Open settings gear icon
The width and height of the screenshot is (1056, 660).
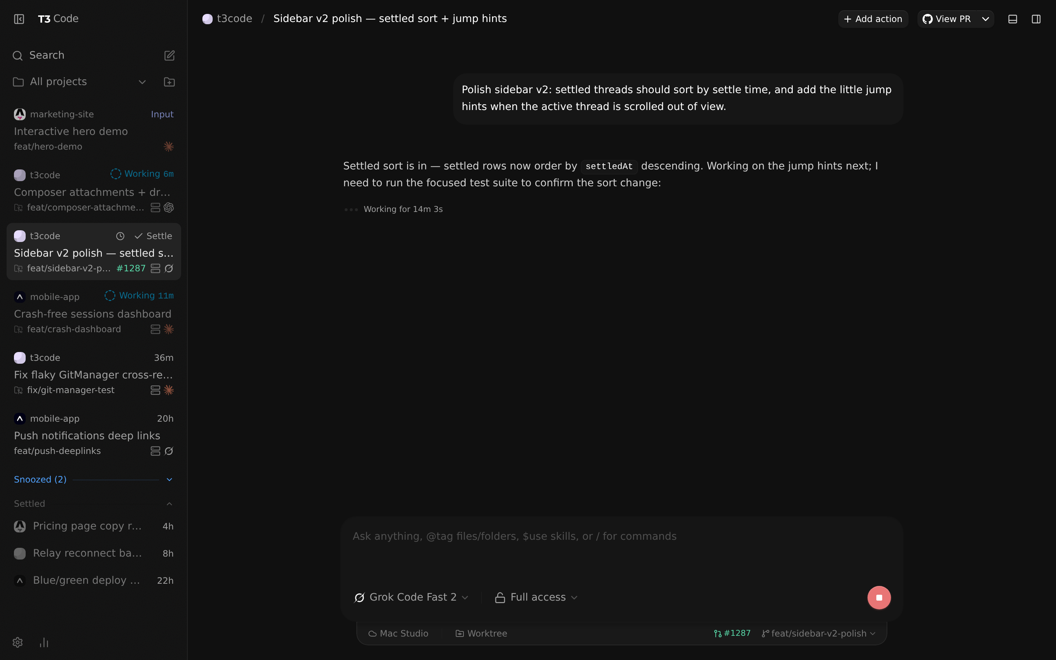pos(18,642)
